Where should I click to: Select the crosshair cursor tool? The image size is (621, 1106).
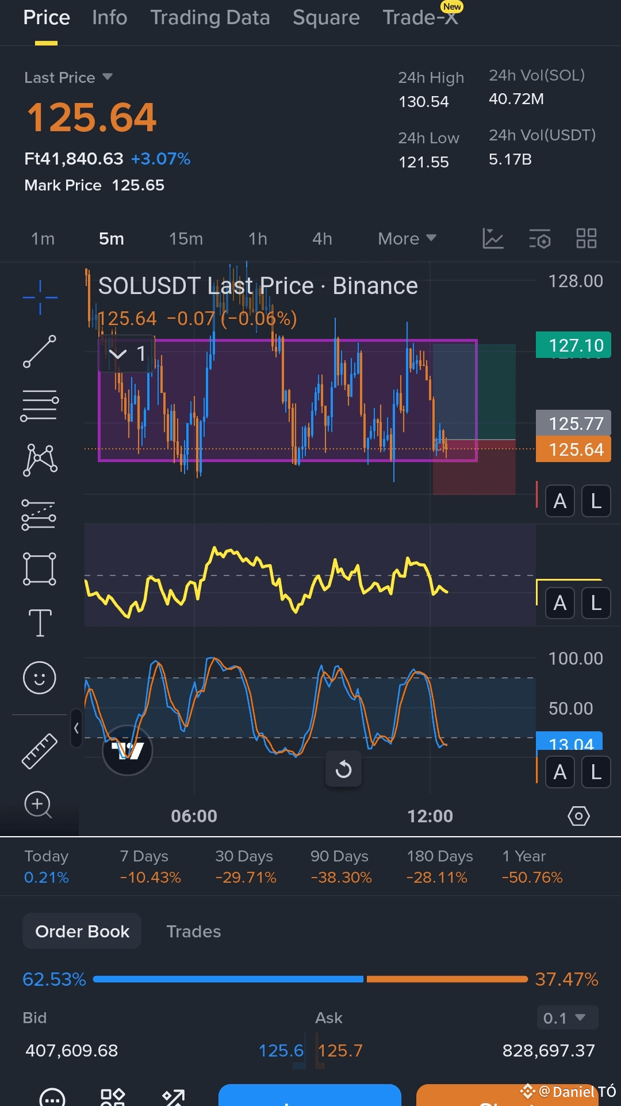click(40, 298)
